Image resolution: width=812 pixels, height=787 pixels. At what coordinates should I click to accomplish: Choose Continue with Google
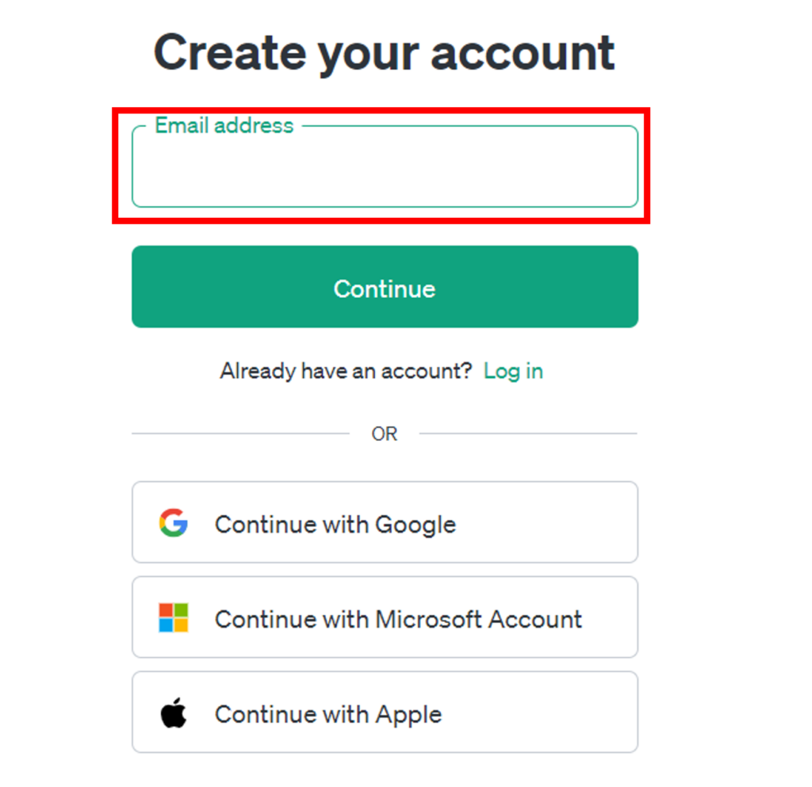pos(385,522)
